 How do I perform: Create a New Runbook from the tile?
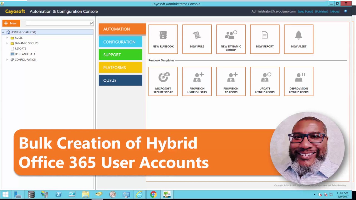(163, 39)
